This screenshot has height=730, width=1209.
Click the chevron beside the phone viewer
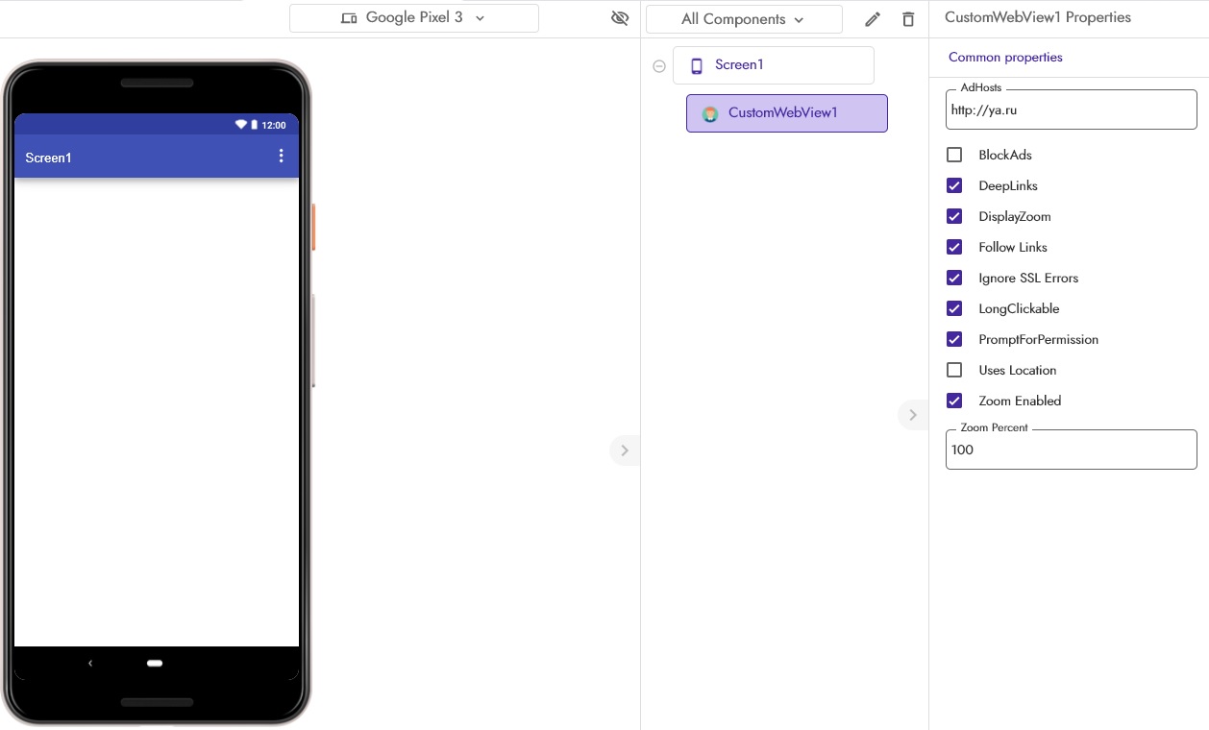pyautogui.click(x=625, y=450)
